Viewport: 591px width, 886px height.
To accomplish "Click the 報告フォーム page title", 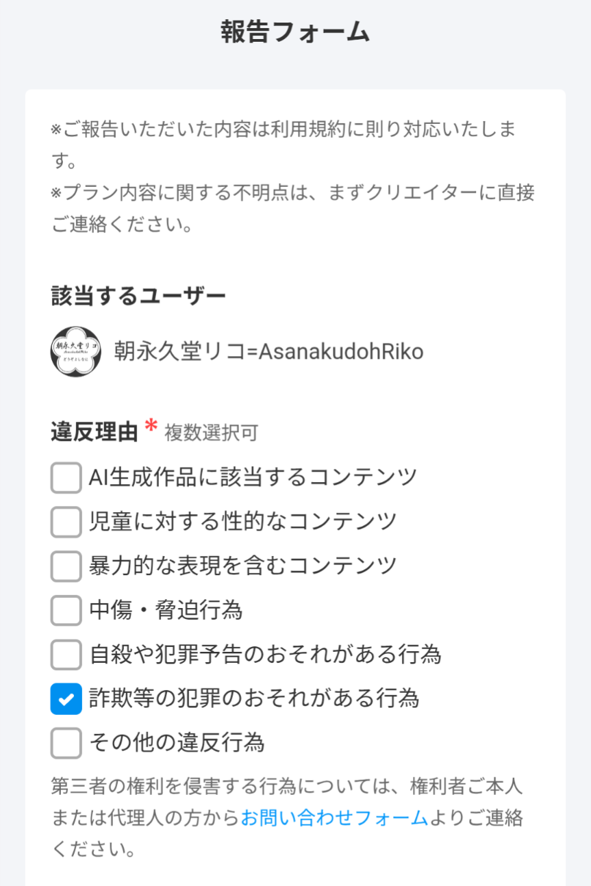I will tap(295, 32).
